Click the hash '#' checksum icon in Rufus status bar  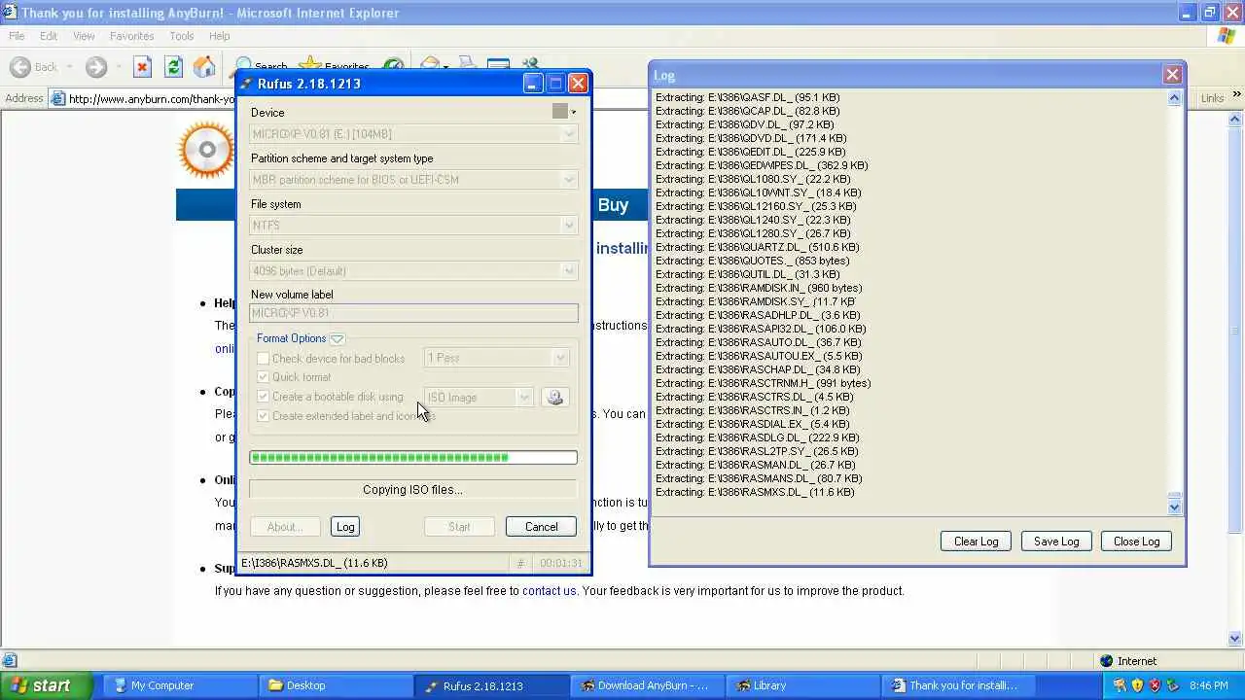point(520,563)
